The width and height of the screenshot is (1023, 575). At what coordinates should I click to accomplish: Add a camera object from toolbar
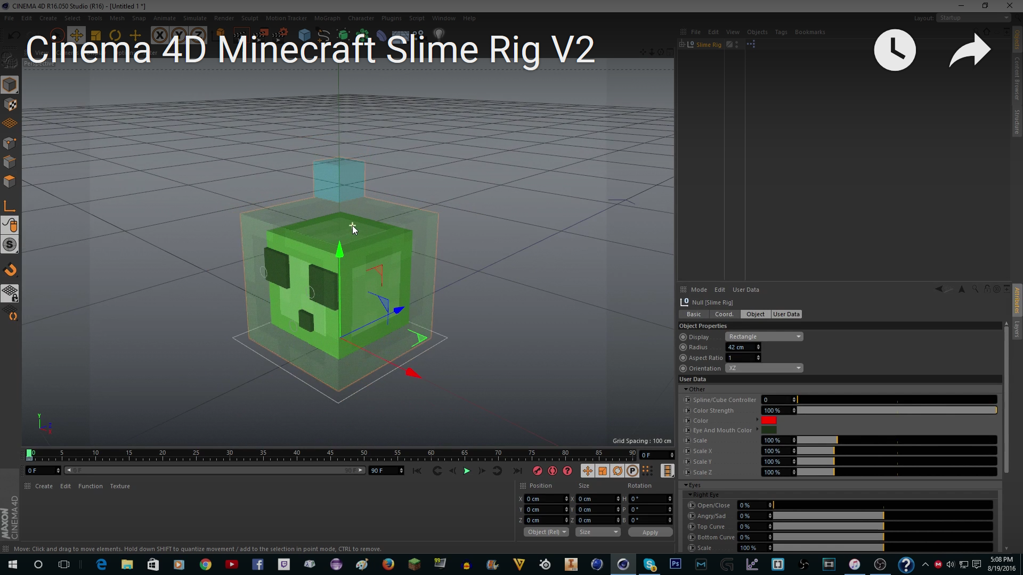[419, 35]
